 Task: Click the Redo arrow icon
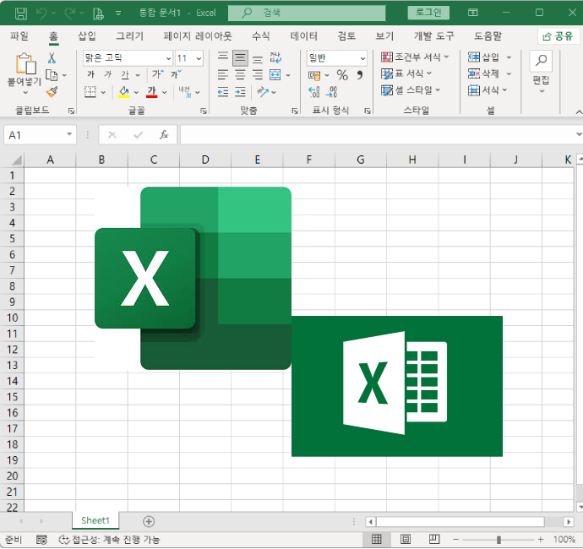tap(69, 14)
